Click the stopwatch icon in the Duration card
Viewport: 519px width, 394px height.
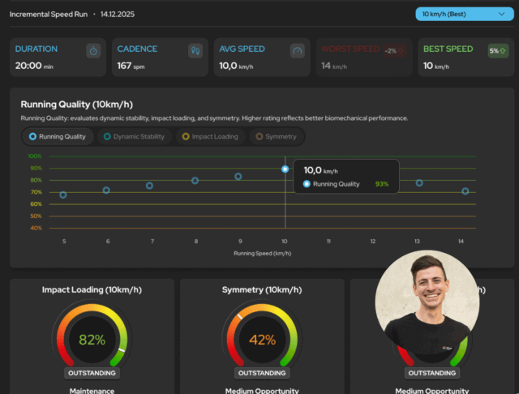93,51
